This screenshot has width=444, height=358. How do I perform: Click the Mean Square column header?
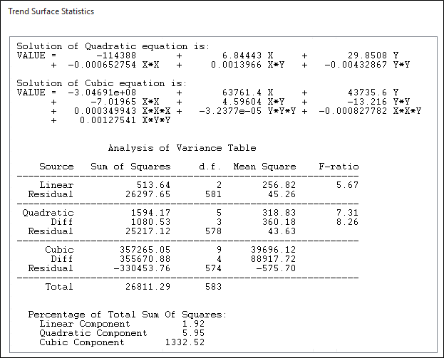[264, 167]
